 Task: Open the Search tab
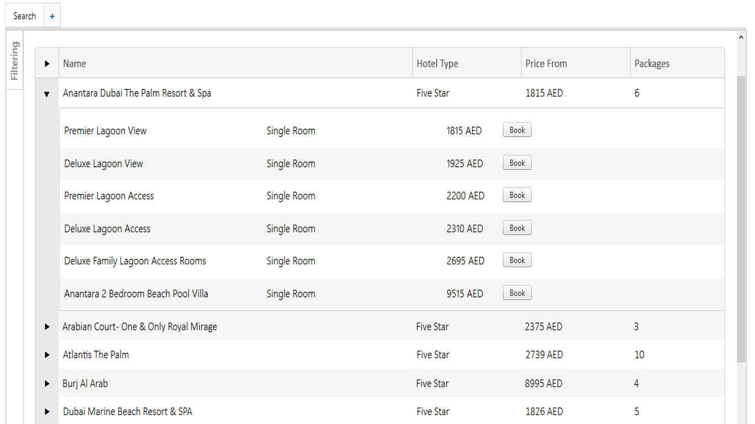[24, 17]
